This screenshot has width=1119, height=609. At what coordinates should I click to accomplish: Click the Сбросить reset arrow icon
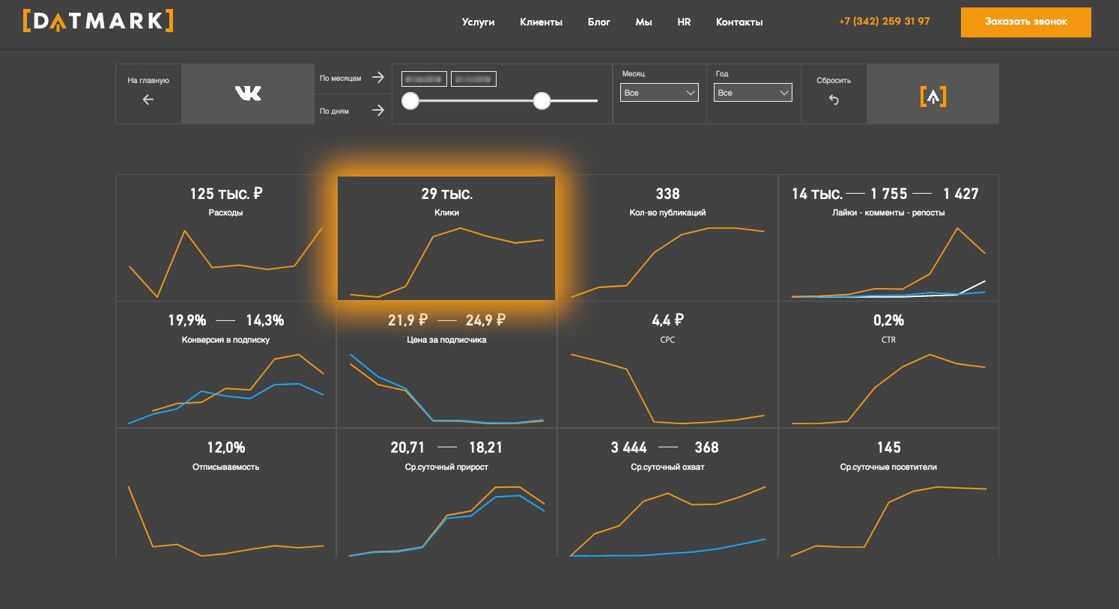(x=834, y=100)
